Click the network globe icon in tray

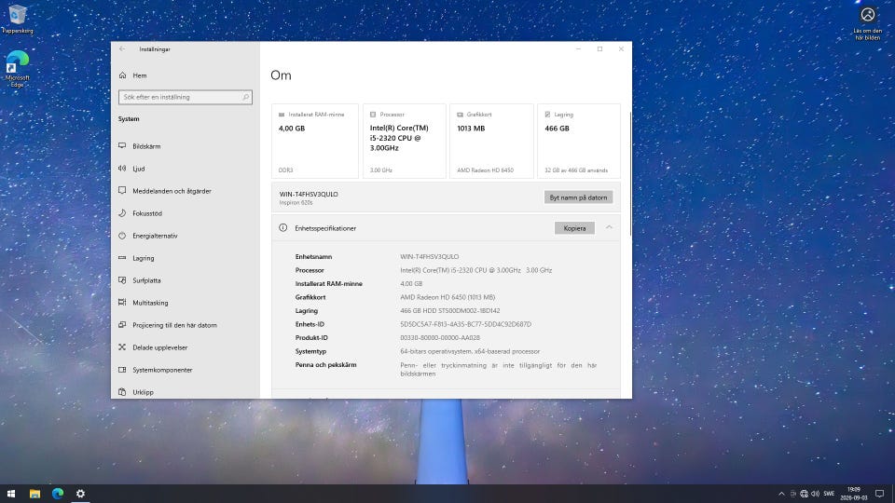[805, 494]
